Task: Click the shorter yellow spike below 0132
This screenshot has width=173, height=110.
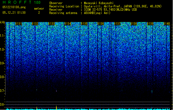Action: point(37,108)
